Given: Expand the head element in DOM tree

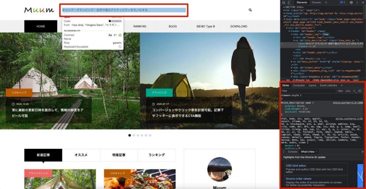Looking at the screenshot, I should 284,13.
